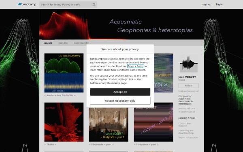Switch to the community tab
243x152 pixels.
(x=81, y=43)
